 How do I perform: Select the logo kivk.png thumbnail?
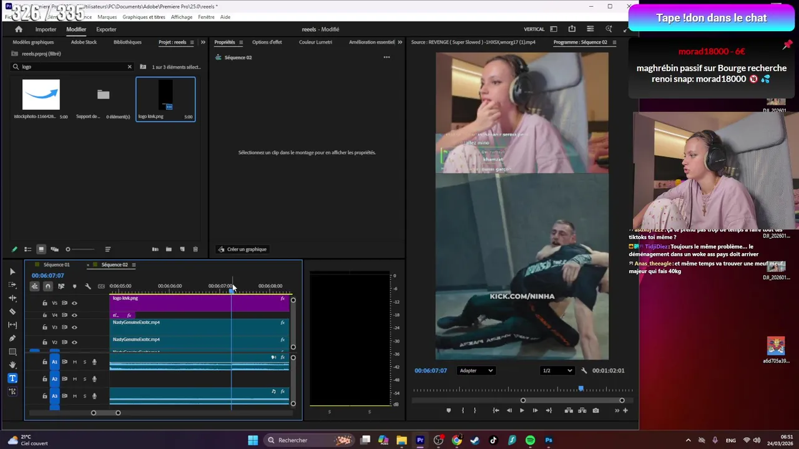(x=165, y=95)
